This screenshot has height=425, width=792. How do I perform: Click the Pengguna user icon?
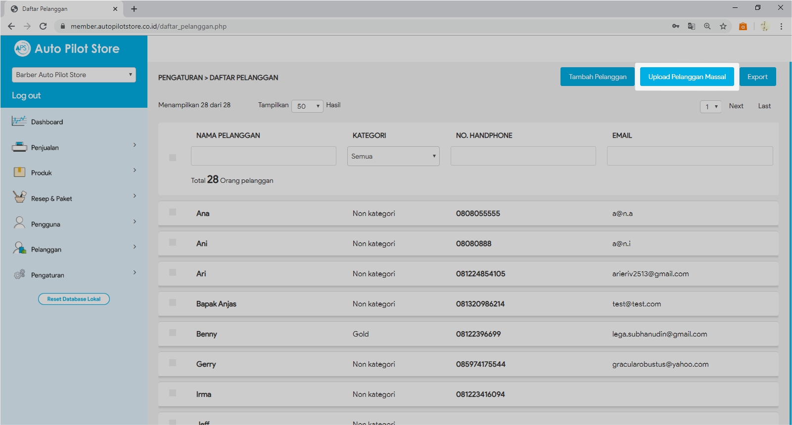click(19, 223)
